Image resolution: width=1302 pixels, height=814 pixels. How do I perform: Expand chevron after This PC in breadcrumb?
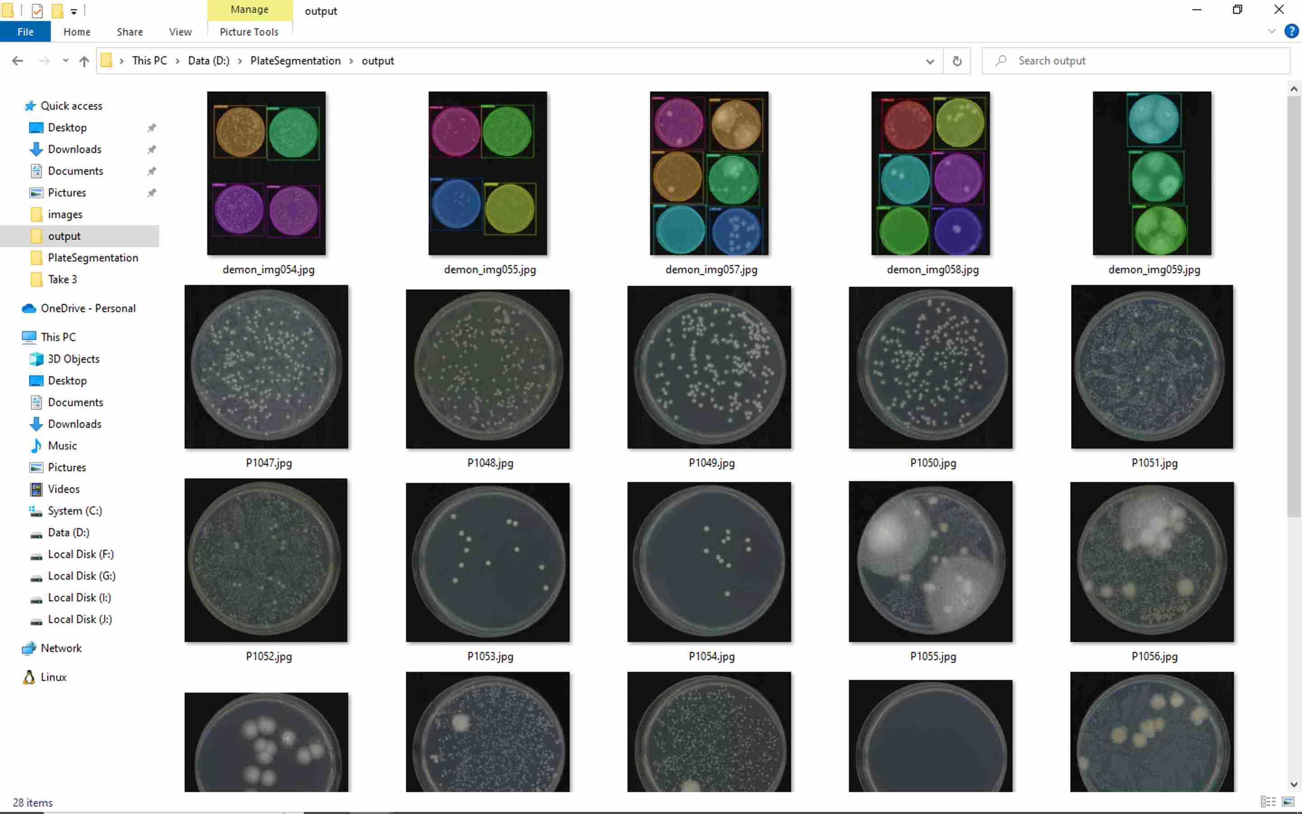coord(178,61)
